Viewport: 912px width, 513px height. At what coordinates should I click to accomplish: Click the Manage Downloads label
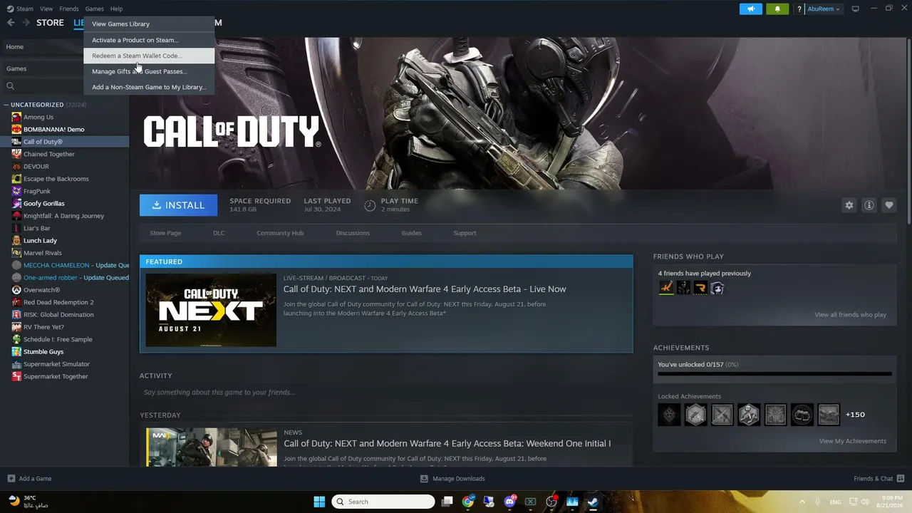click(459, 479)
